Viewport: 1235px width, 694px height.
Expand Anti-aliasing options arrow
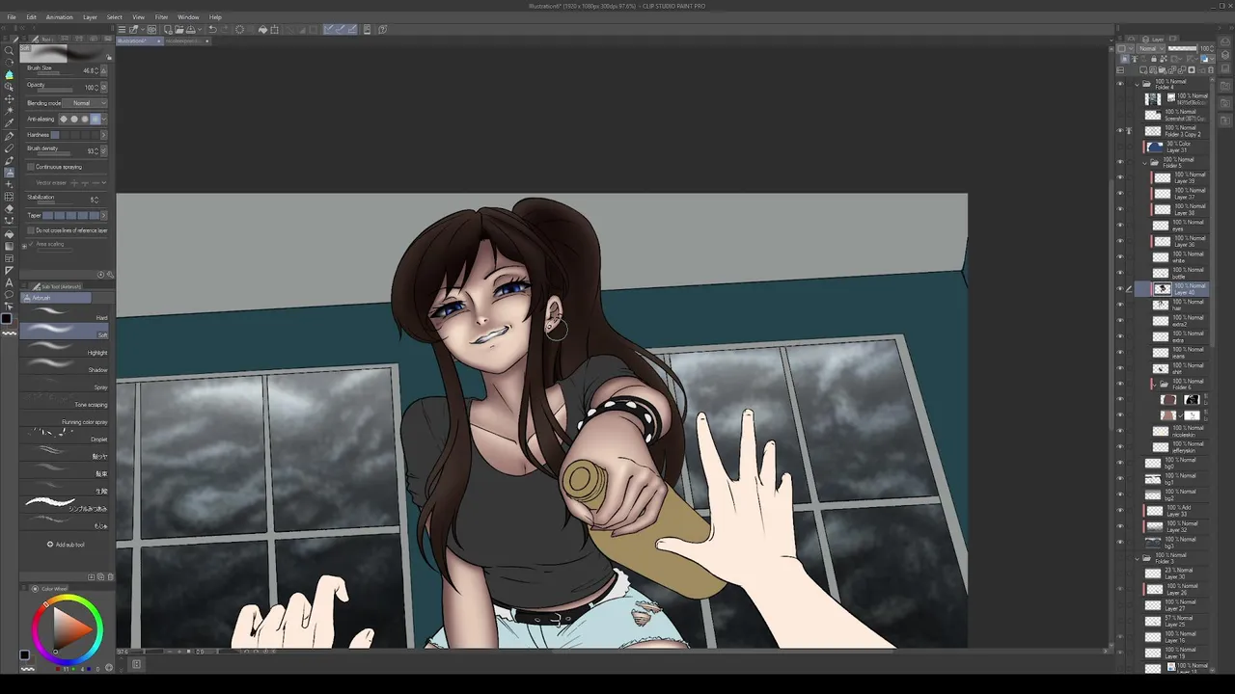click(104, 119)
